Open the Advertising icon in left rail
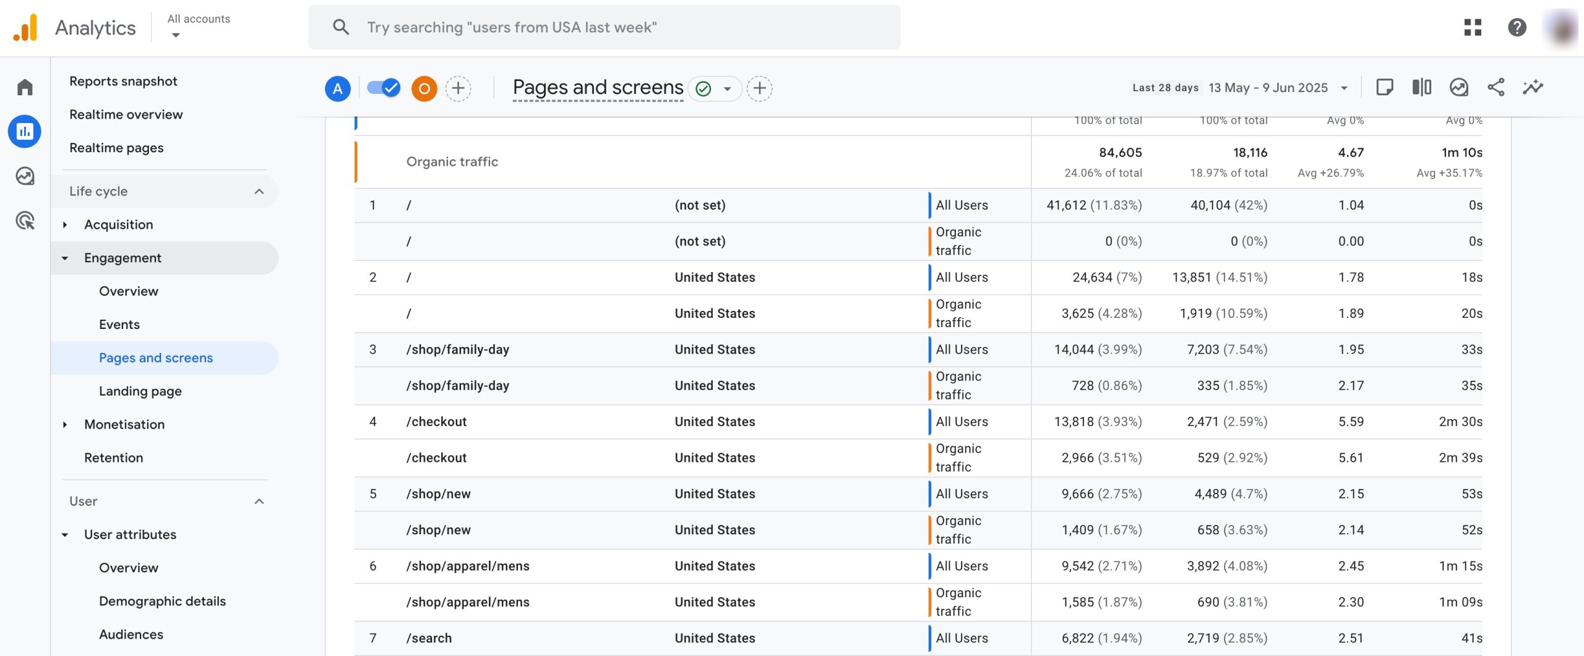Screen dimensions: 1584x656 pos(25,221)
